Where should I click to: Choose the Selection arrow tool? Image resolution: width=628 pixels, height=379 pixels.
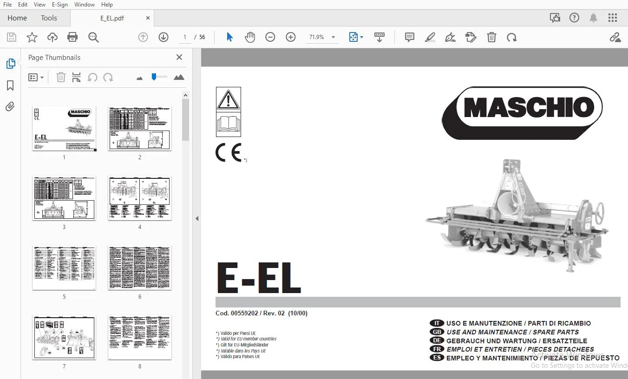click(x=229, y=38)
